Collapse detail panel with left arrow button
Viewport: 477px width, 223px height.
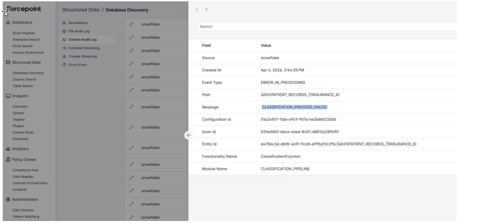189,135
